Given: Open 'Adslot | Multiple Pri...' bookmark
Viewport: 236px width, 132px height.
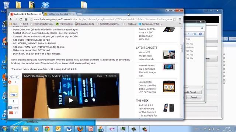Looking at the screenshot, I should (x=108, y=24).
